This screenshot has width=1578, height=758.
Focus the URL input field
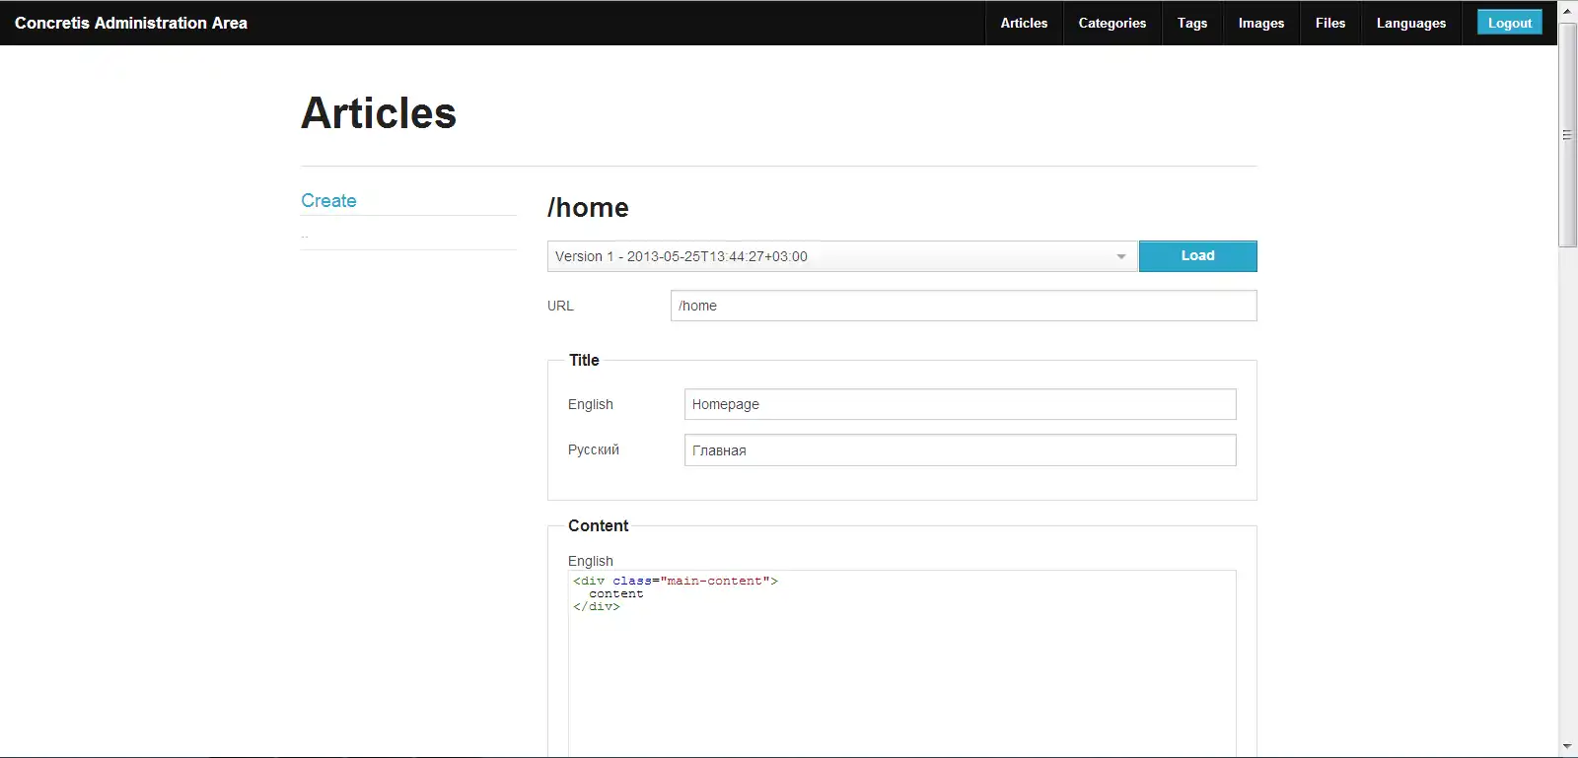click(963, 306)
